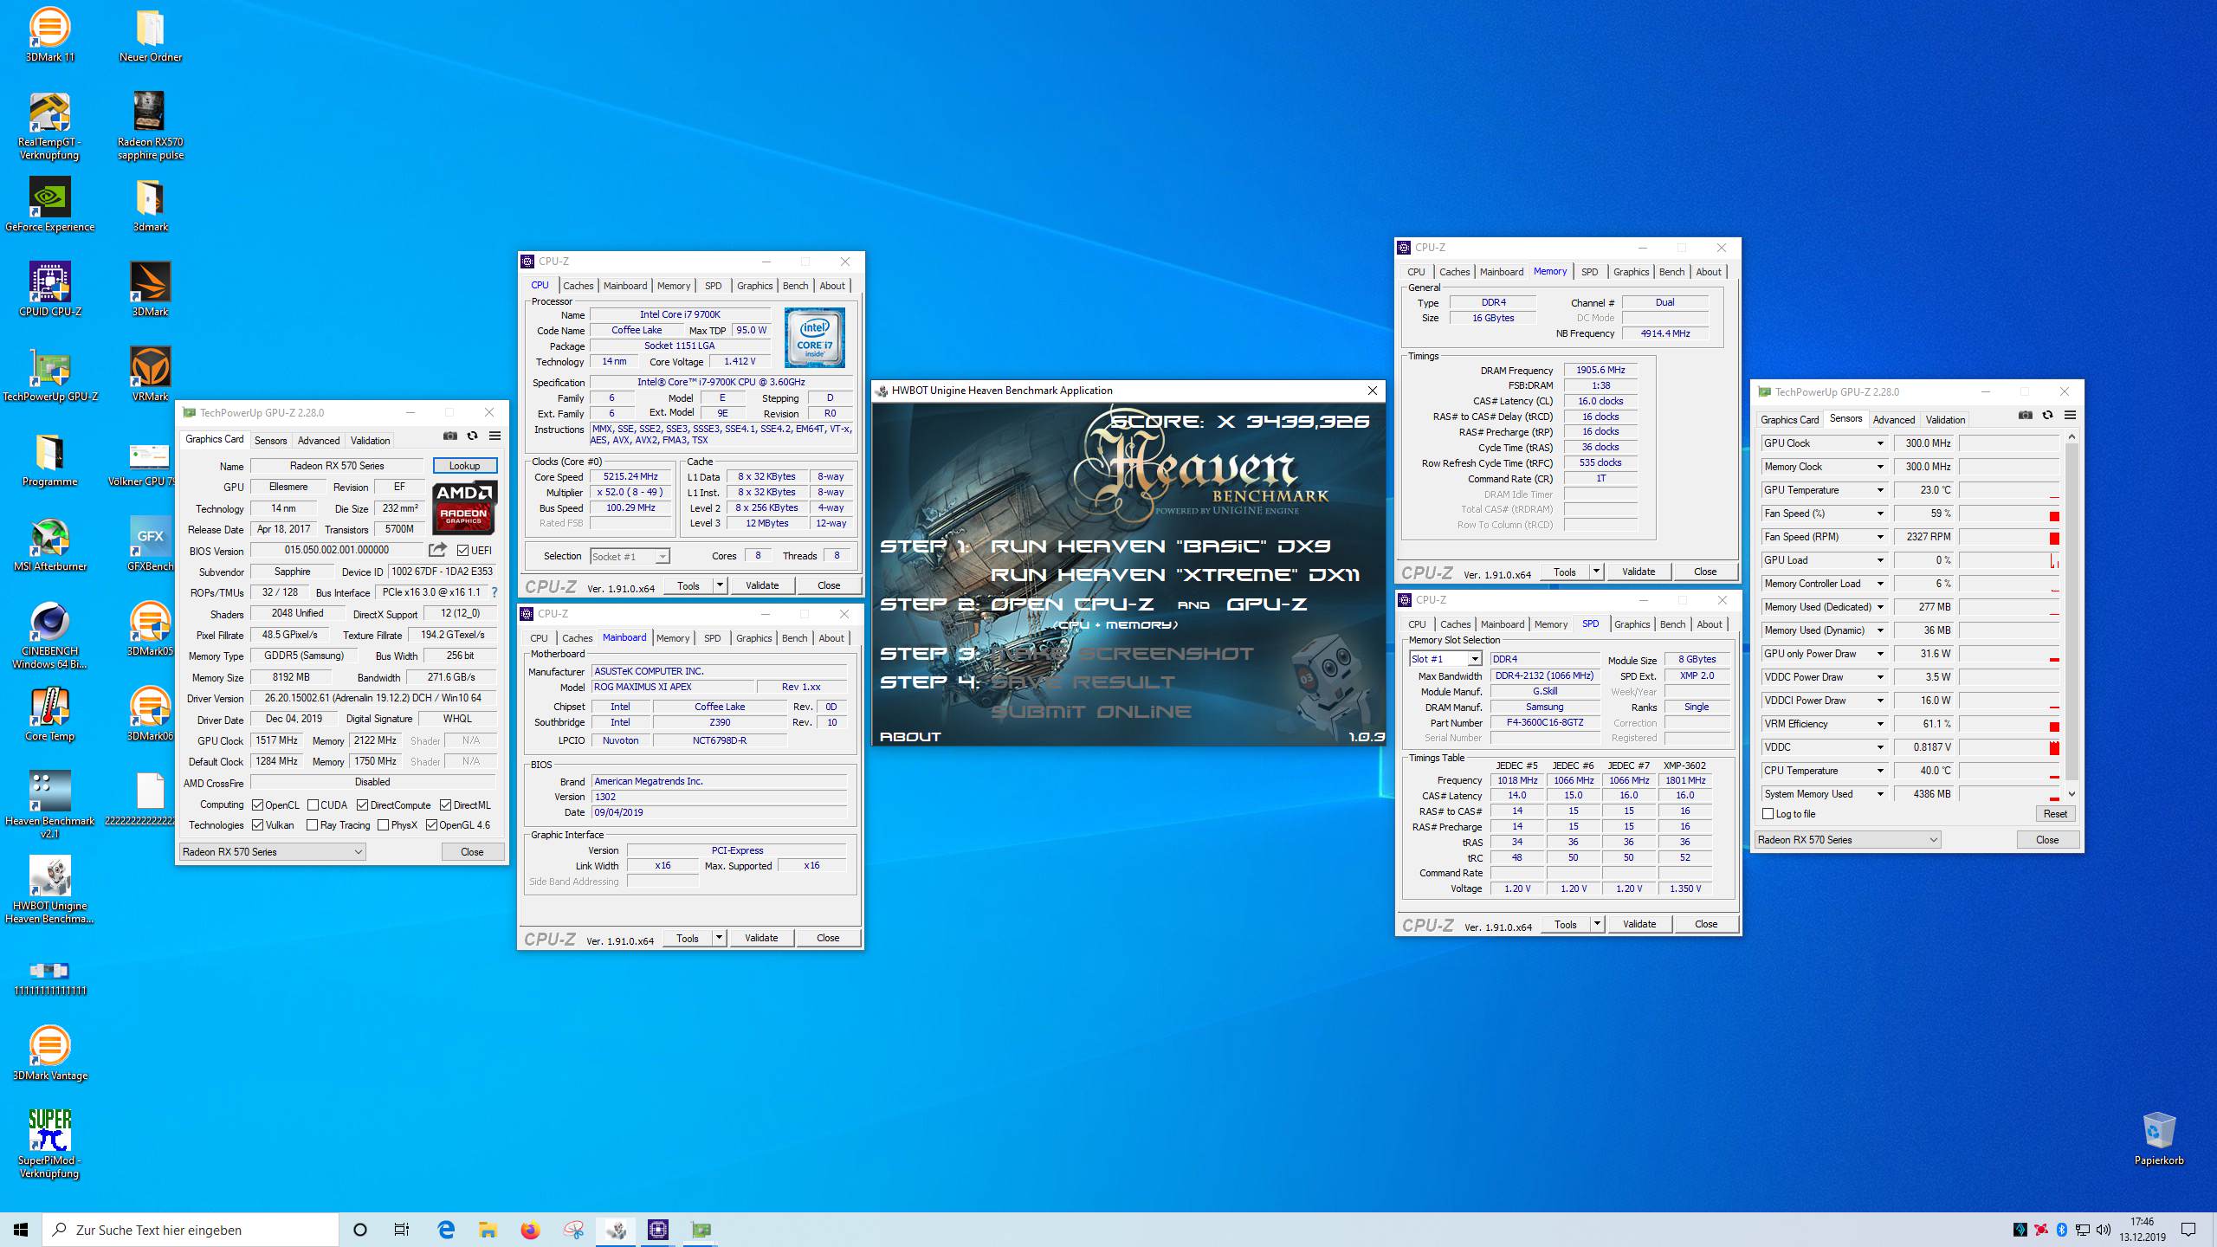Open the VRMark desktop icon
Screen dimensions: 2217x1247
151,375
